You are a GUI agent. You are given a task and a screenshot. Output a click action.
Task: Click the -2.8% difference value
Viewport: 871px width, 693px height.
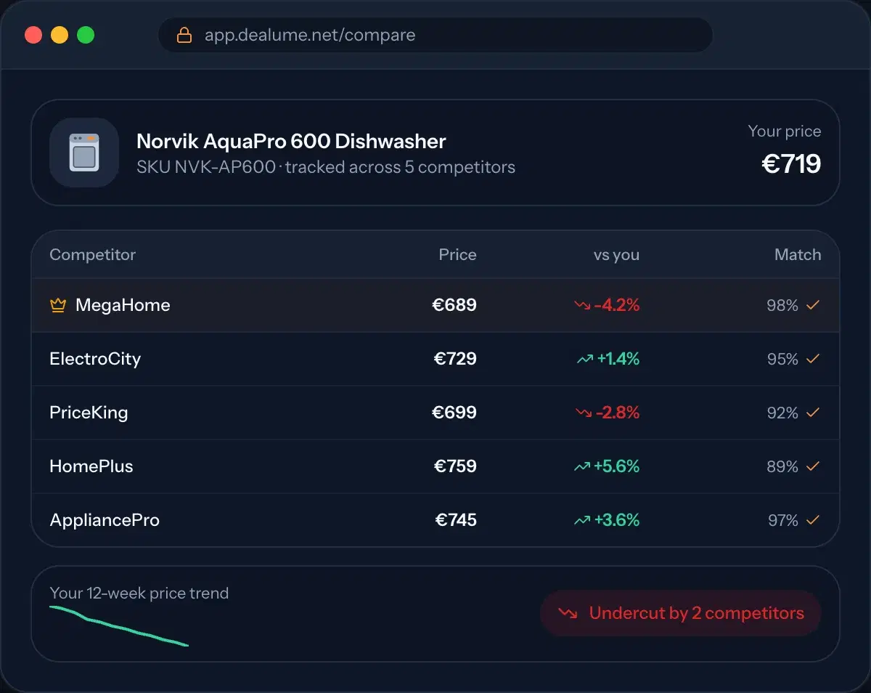[x=618, y=413]
